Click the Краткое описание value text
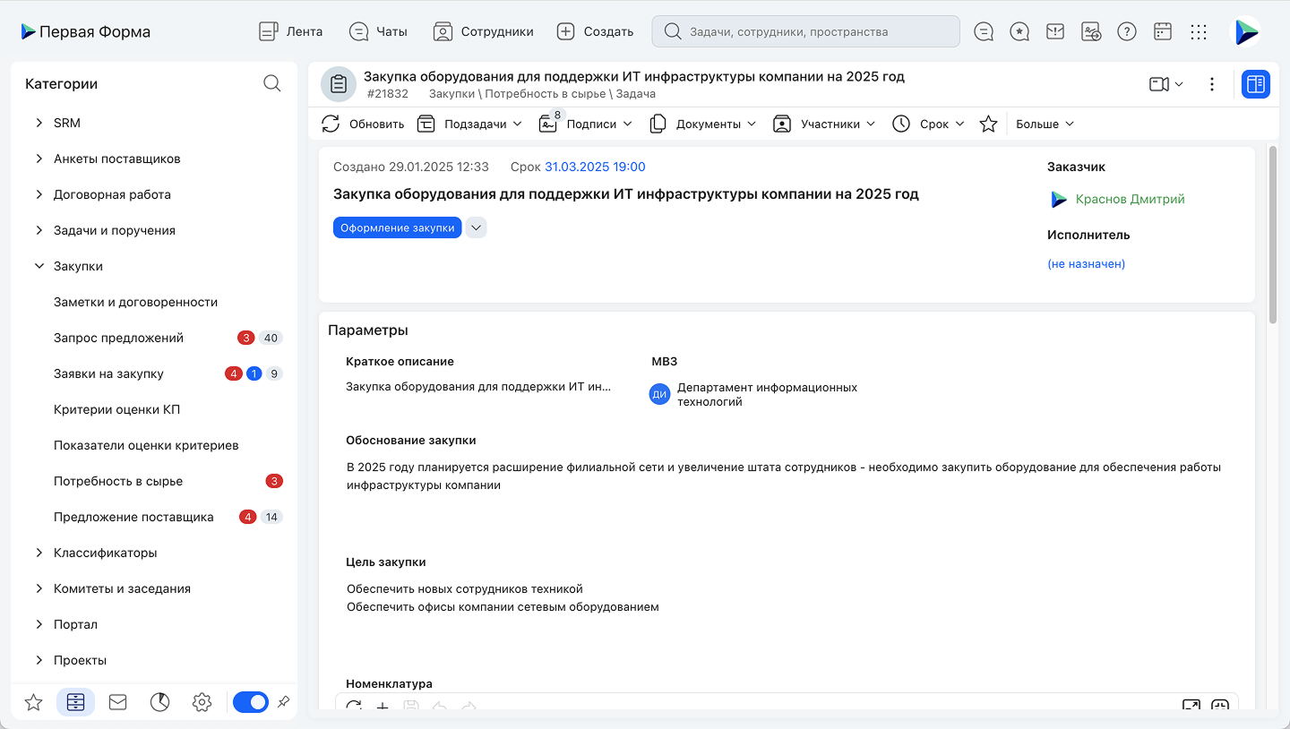This screenshot has width=1290, height=729. (x=478, y=387)
